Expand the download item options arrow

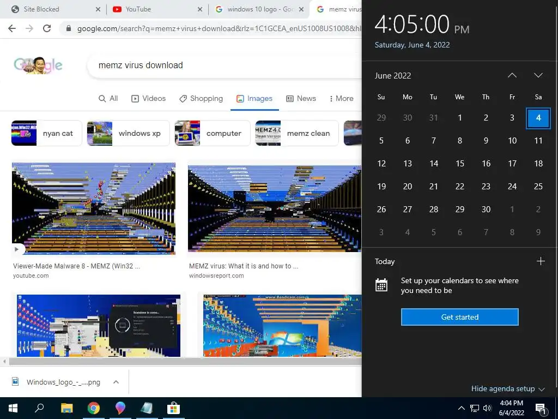116,382
